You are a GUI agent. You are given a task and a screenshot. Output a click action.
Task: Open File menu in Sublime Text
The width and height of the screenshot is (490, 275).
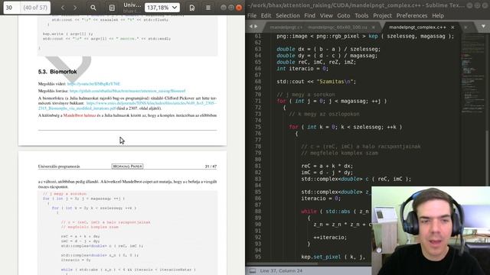[252, 15]
